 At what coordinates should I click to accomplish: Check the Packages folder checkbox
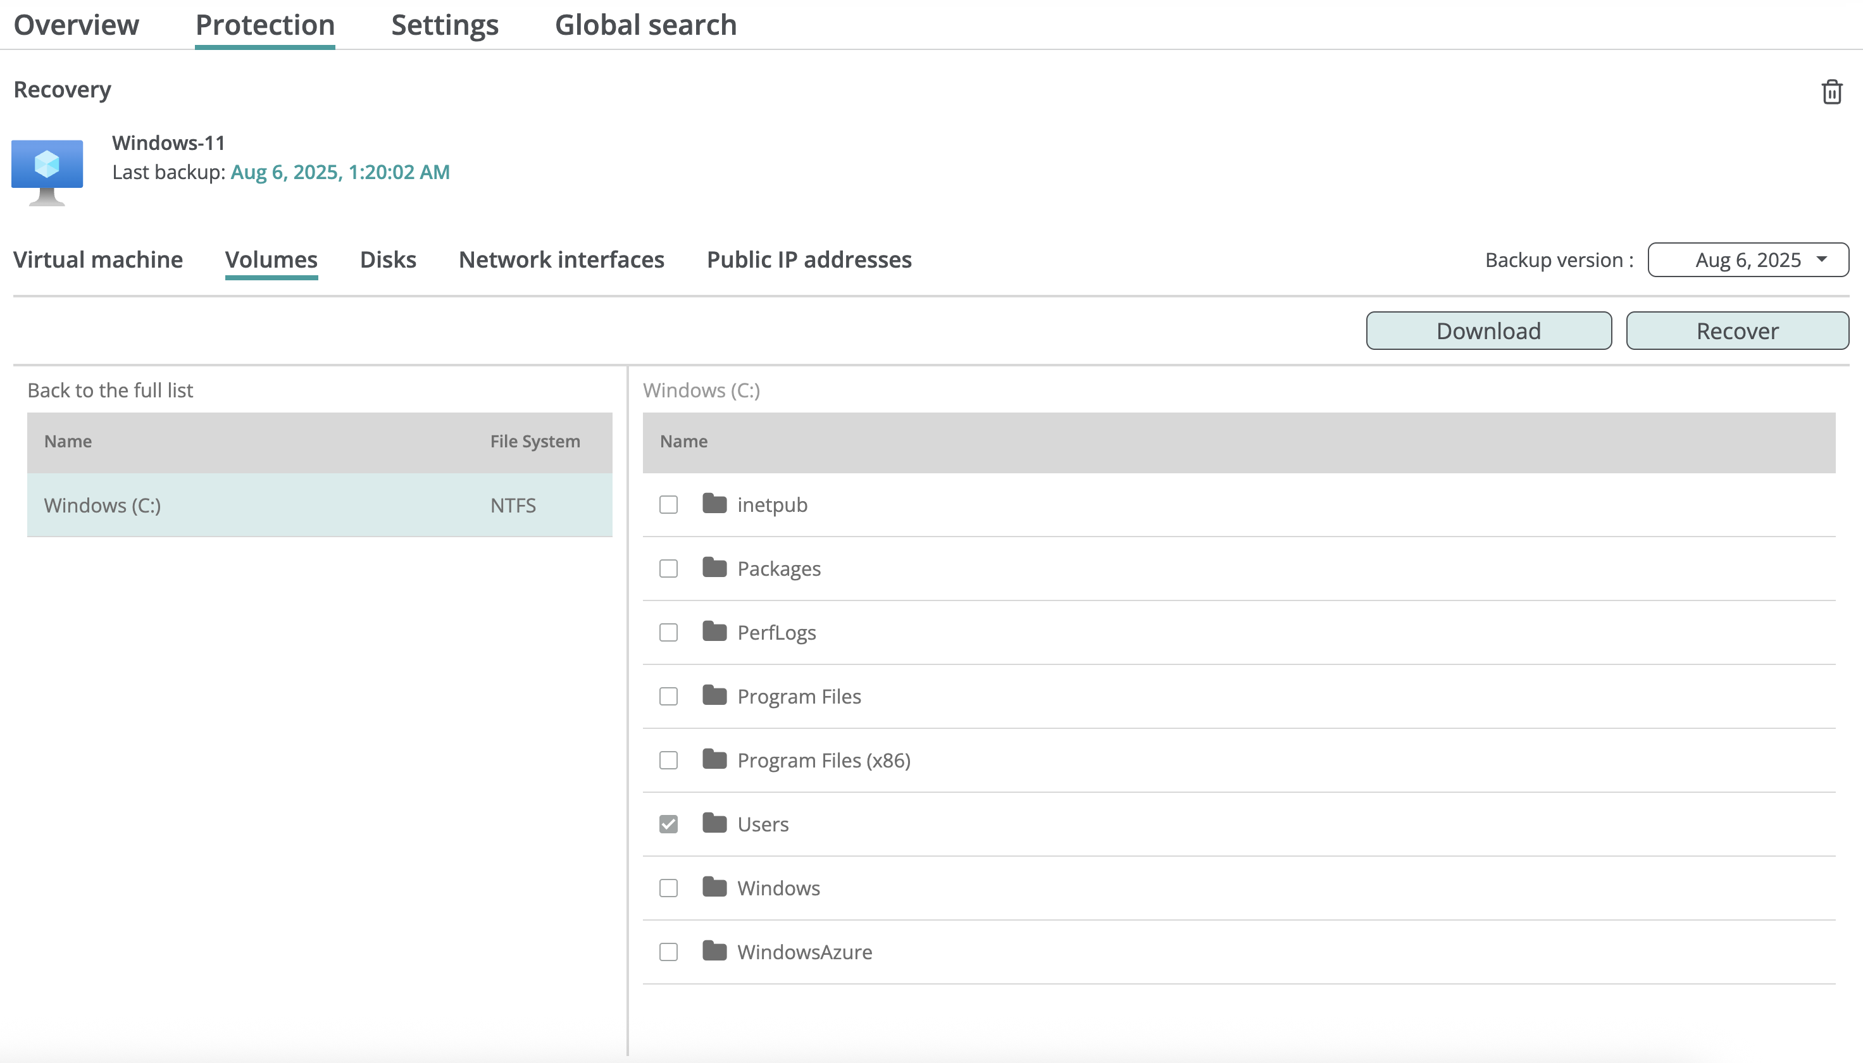[x=668, y=569]
